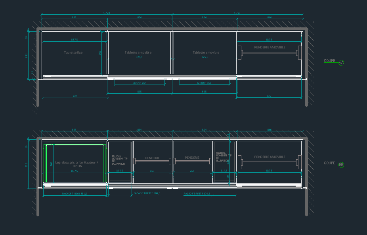Viewport: 367px width, 235px height.
Task: Click the 500 vertical dimension inside the drawer
Action: click(x=52, y=164)
